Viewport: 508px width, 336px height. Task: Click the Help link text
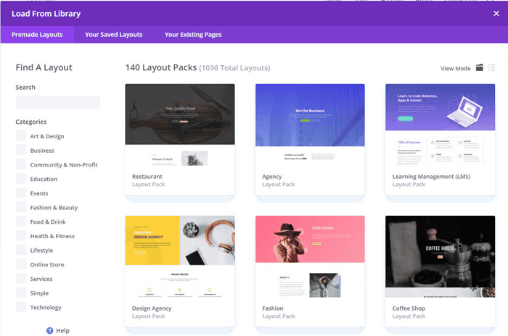(63, 330)
